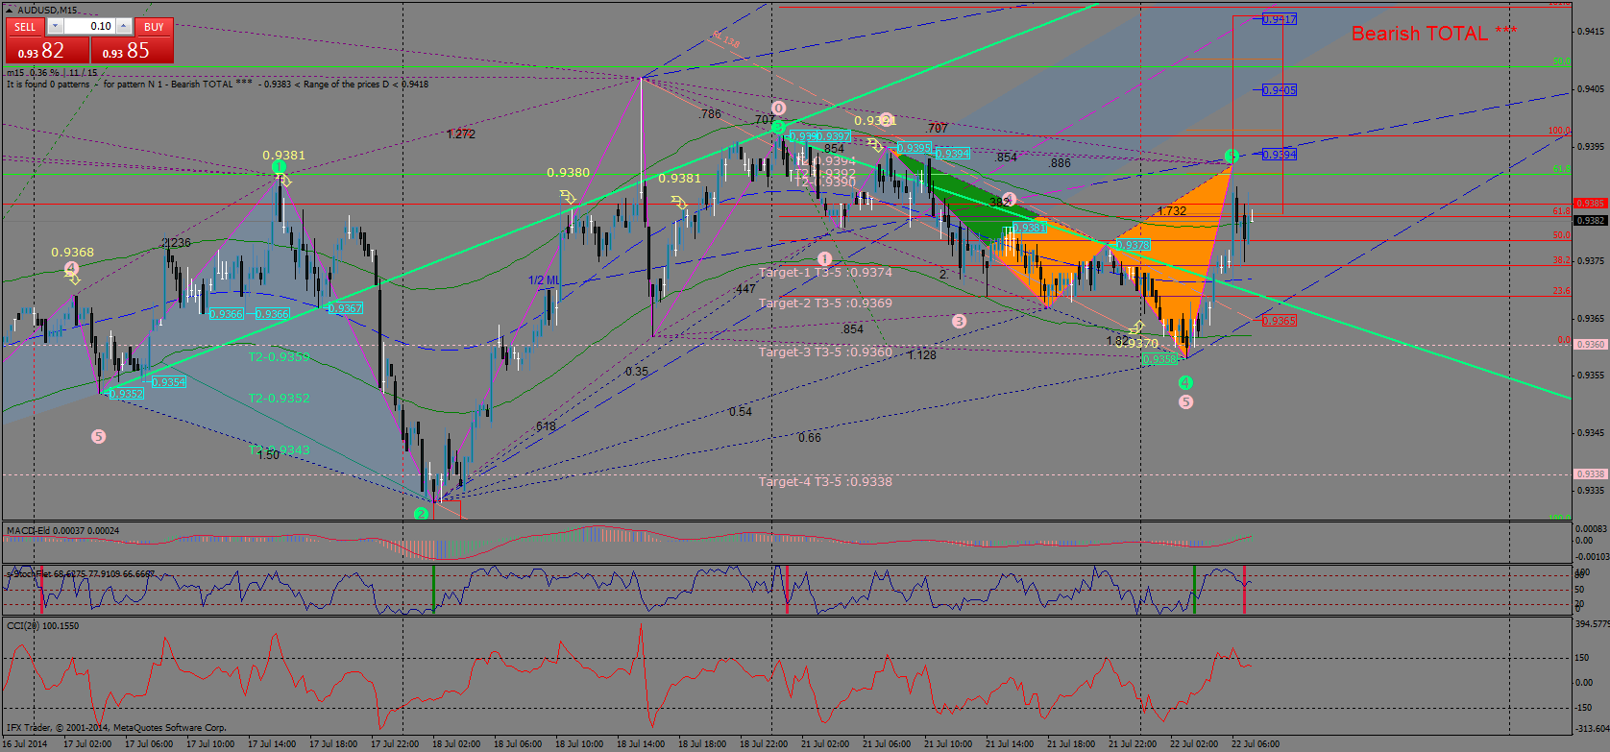Click the red 0.9385 price axis tag

click(x=1591, y=204)
